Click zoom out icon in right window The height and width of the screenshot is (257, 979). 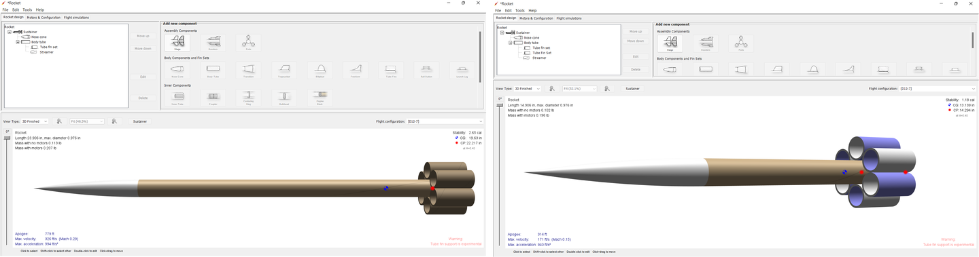552,89
